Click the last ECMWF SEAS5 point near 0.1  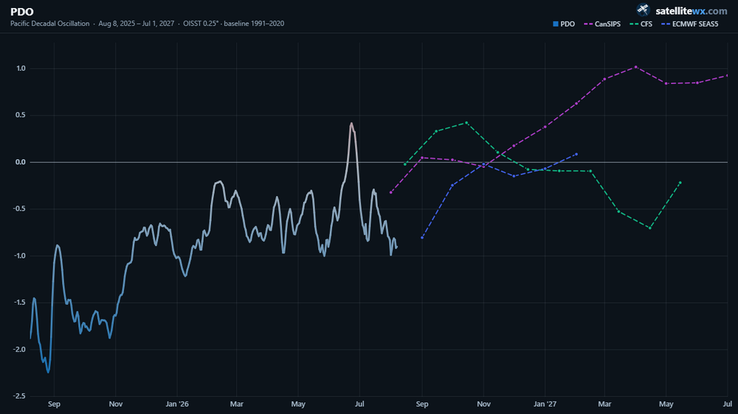click(x=576, y=154)
